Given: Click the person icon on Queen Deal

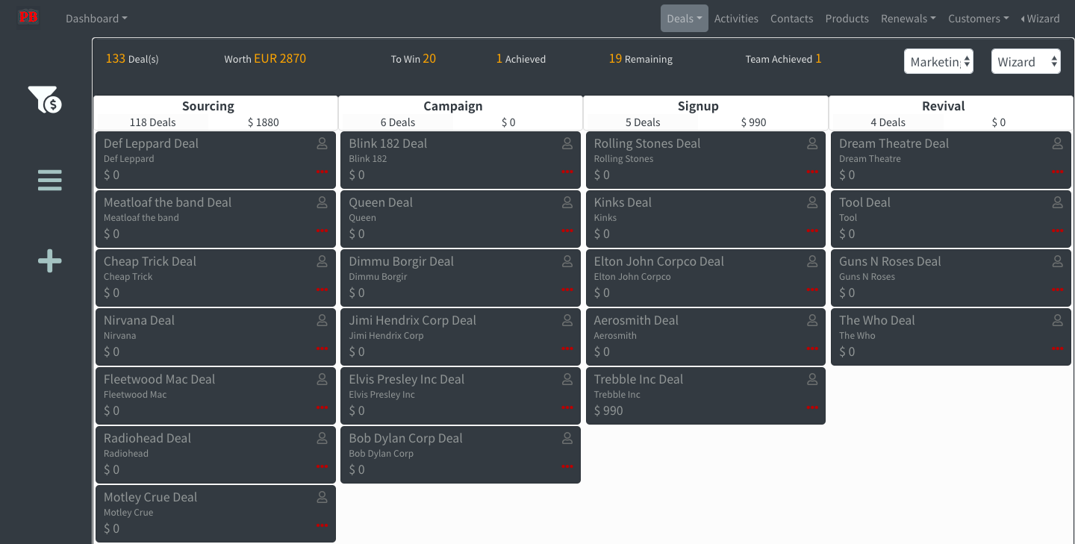Looking at the screenshot, I should tap(567, 202).
